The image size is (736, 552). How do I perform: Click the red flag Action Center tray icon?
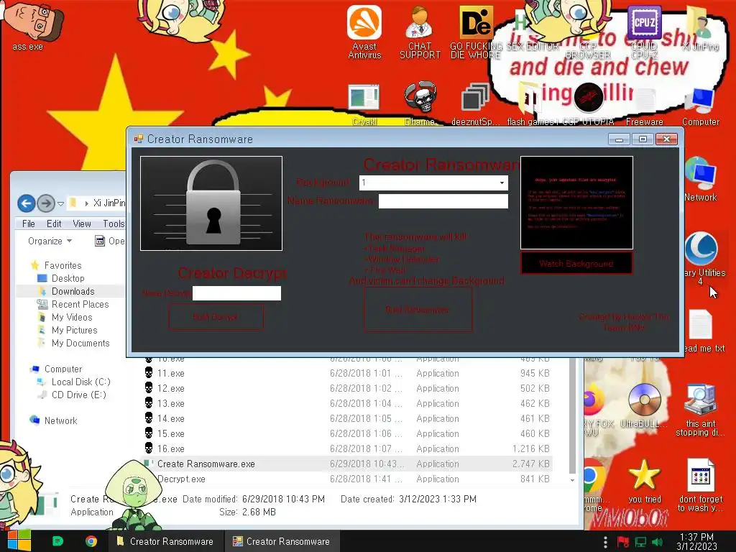click(623, 542)
